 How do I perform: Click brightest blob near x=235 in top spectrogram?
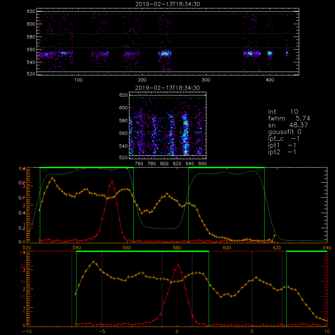pos(164,53)
